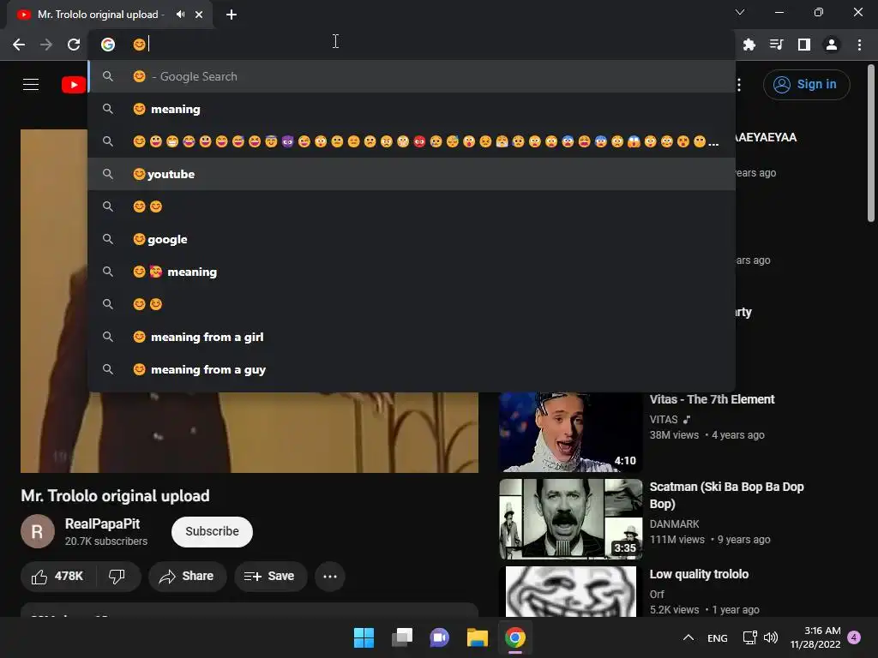Screen dimensions: 878x658
Task: Click the Mr. Trololo video player
Action: 250,432
